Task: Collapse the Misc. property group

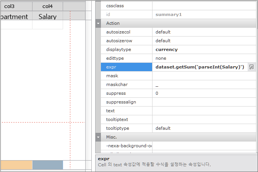Action: [x=98, y=137]
